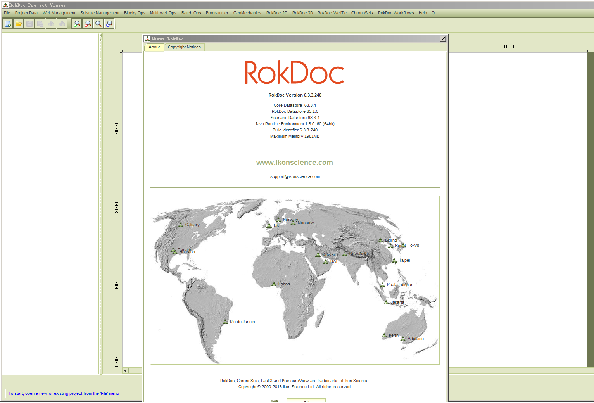Open the RokDoc Workflows menu
The width and height of the screenshot is (594, 403).
coord(396,13)
